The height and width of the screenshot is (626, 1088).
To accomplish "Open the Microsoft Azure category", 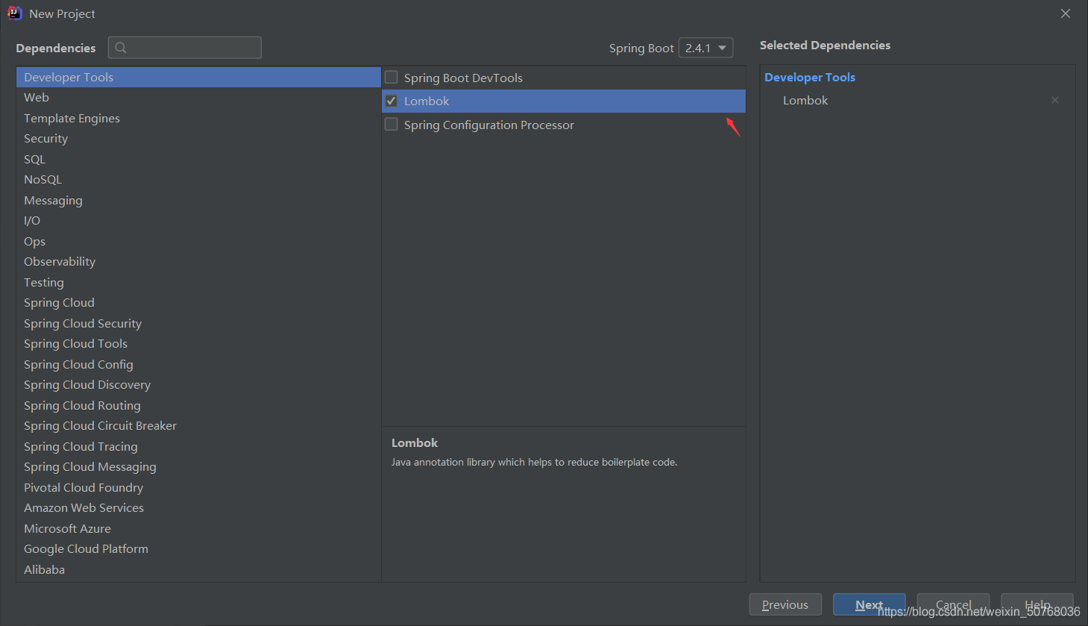I will tap(198, 528).
